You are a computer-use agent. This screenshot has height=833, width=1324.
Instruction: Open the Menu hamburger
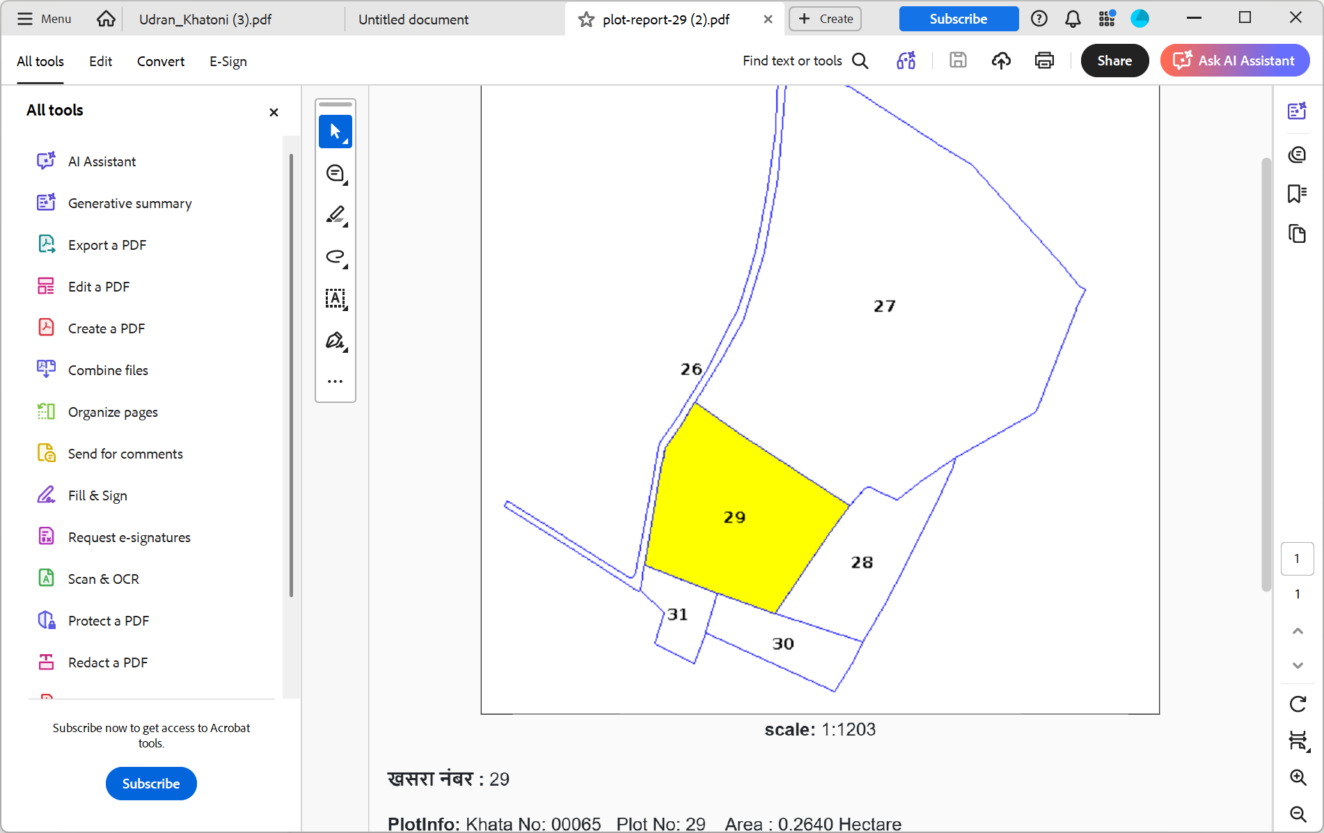coord(44,19)
